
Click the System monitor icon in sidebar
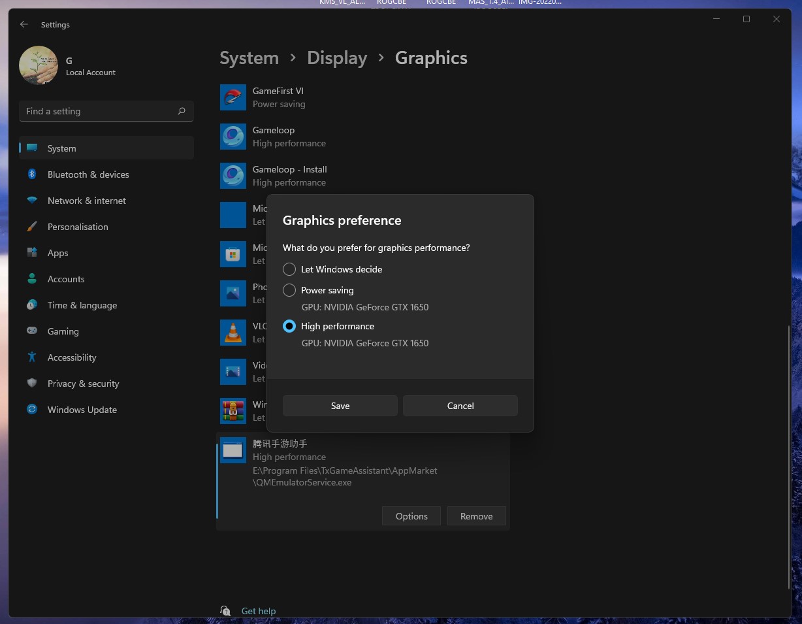pos(32,148)
